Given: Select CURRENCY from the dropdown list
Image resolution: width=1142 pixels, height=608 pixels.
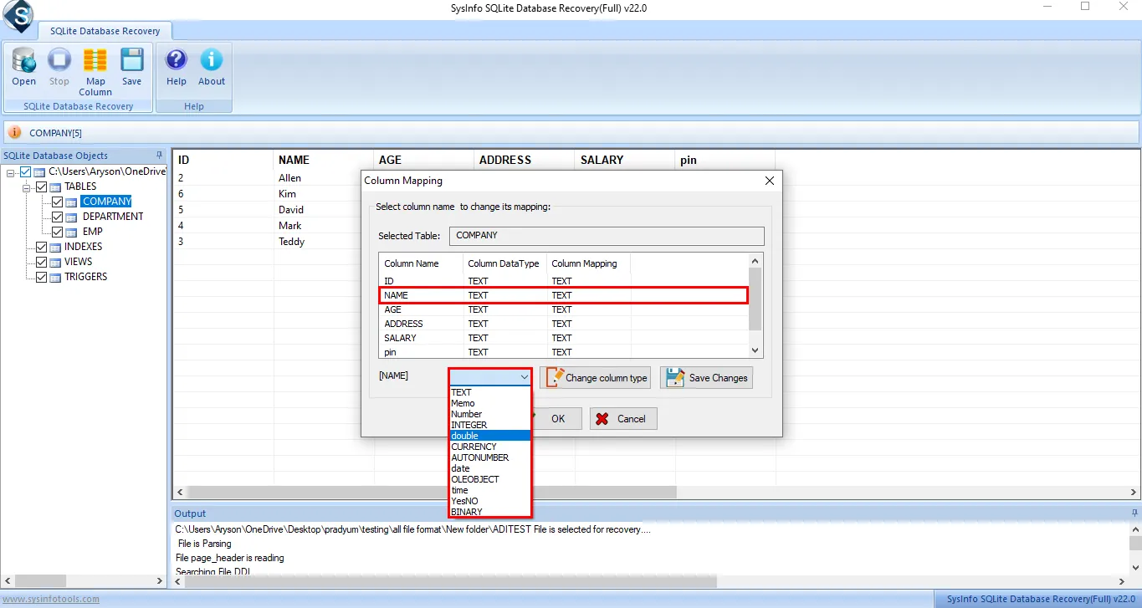Looking at the screenshot, I should point(474,447).
